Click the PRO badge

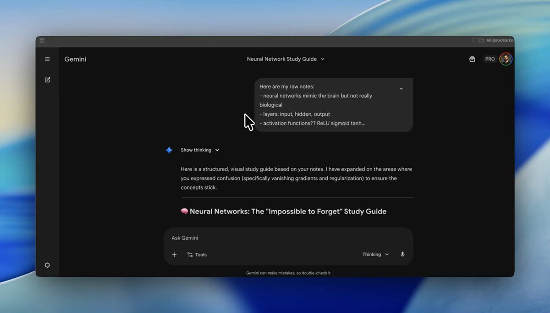click(x=490, y=59)
